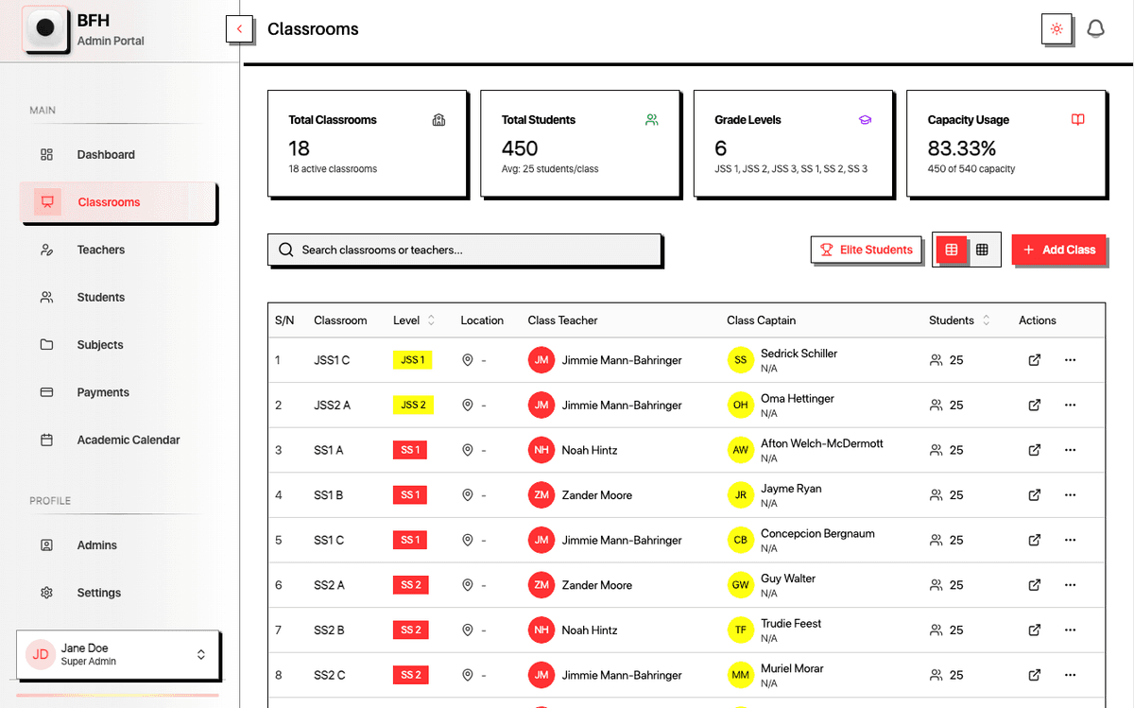This screenshot has width=1134, height=708.
Task: Click the external link icon for JSS1 C
Action: [1034, 360]
